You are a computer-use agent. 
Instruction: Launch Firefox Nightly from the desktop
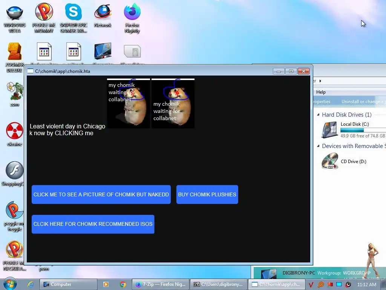pos(132,18)
